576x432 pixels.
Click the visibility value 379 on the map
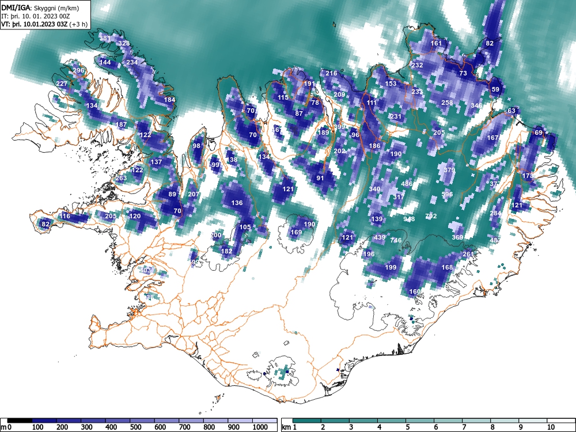[449, 170]
